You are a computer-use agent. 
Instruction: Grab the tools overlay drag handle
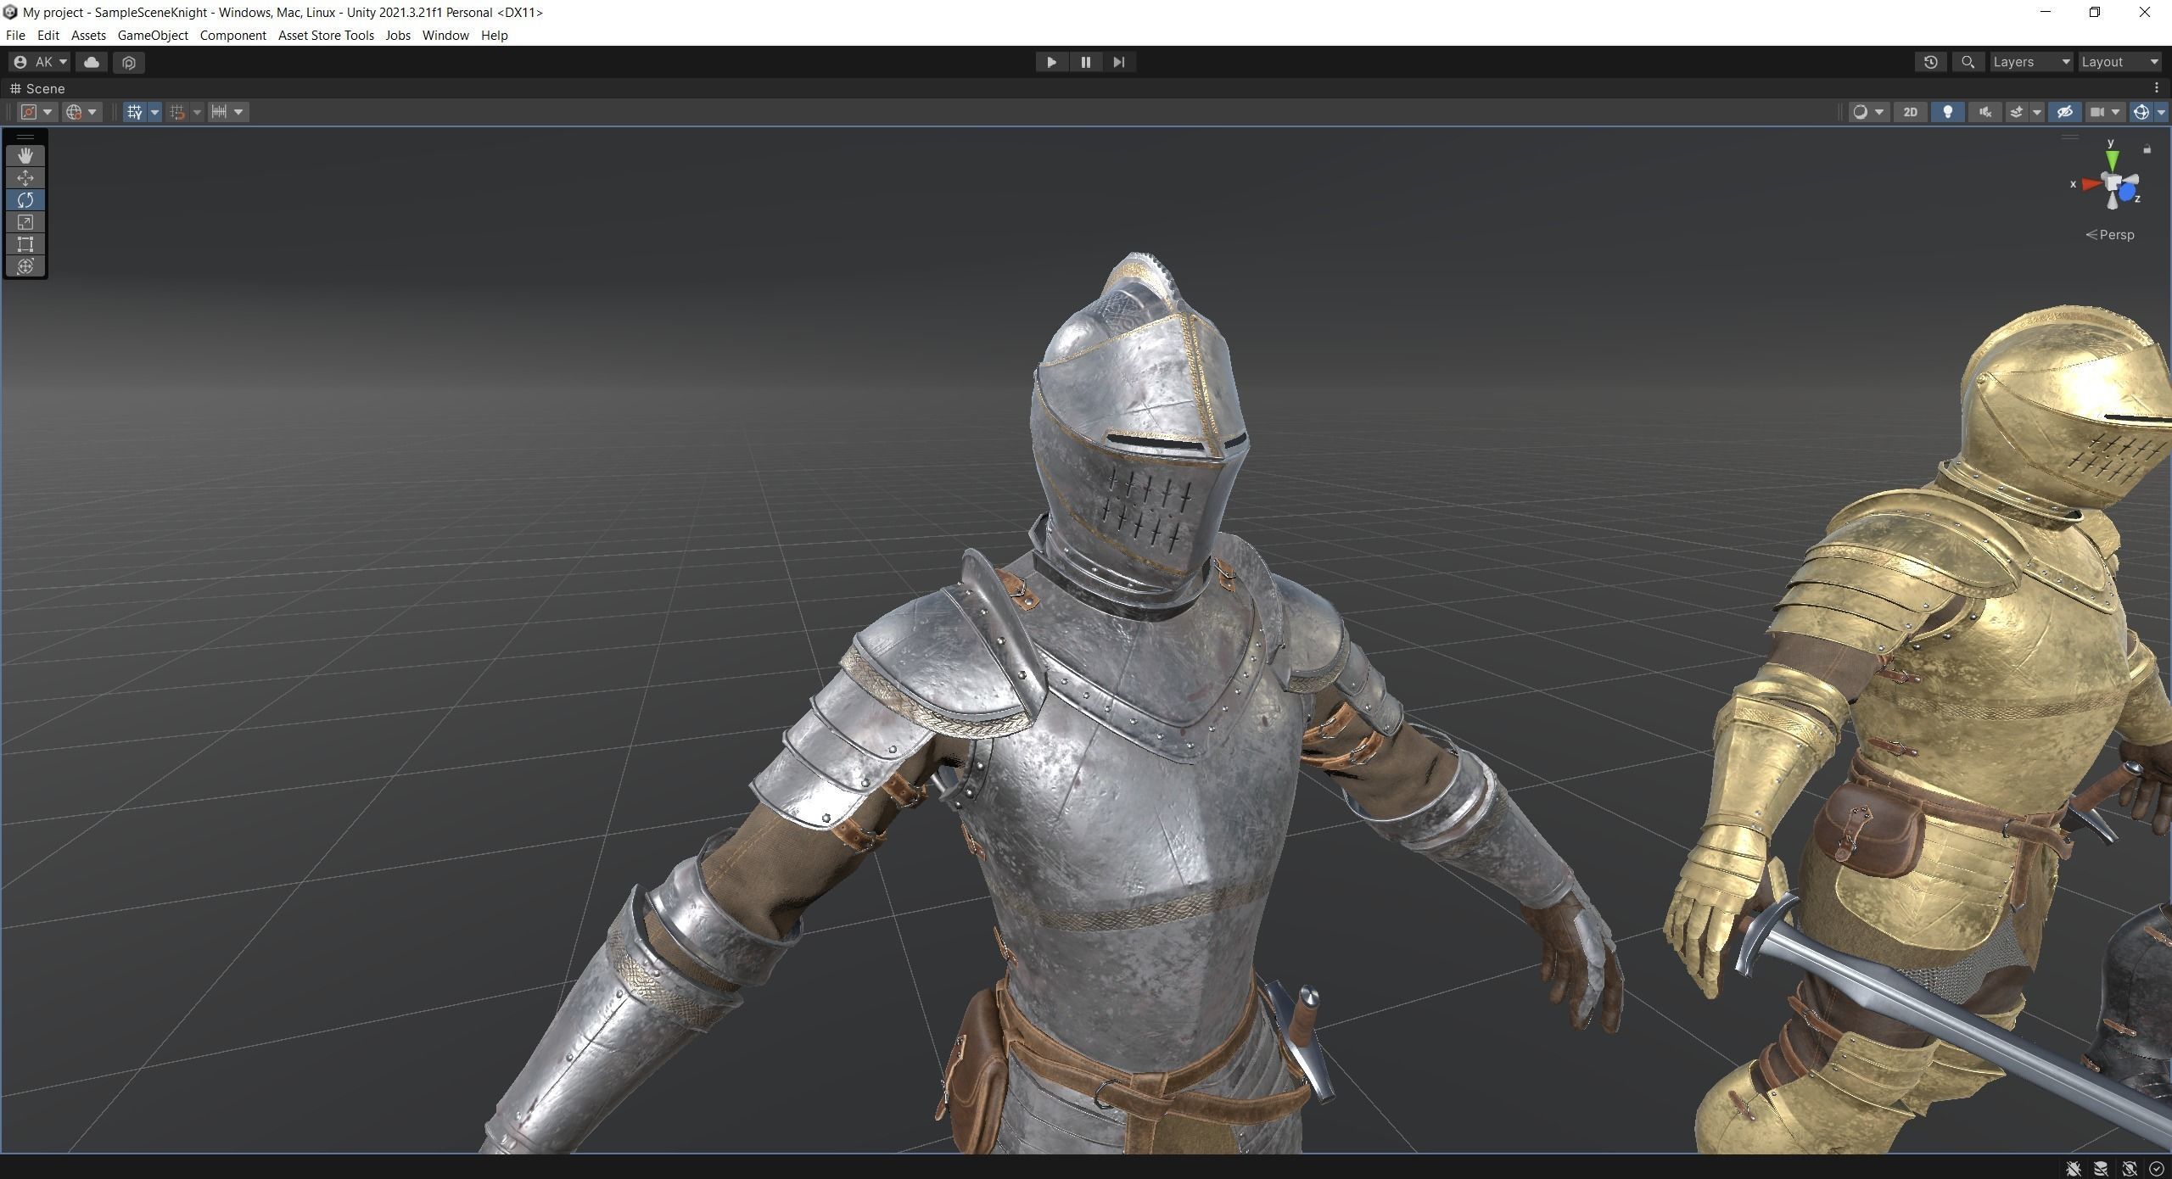point(25,137)
